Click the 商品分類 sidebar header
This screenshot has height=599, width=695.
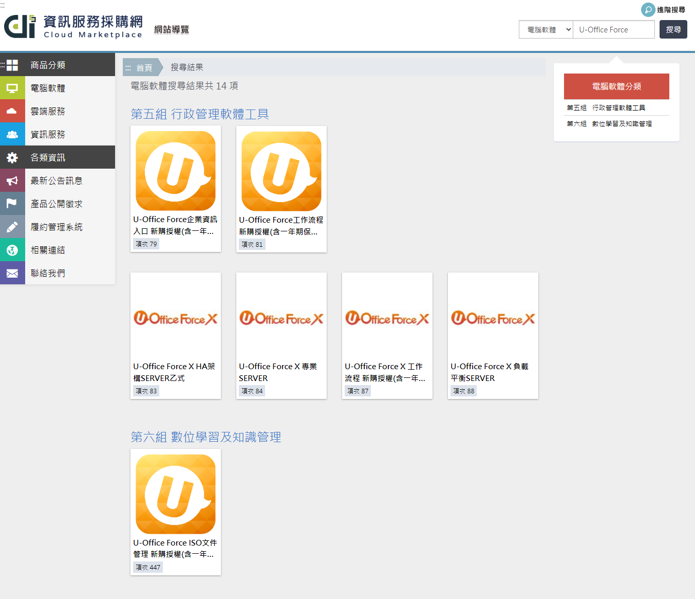58,65
